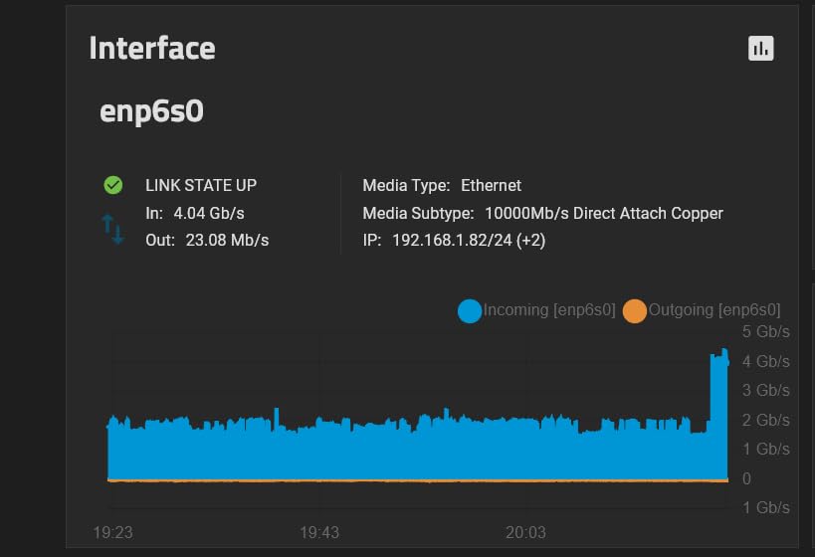Screen dimensions: 815x557
Task: Click the green link state check icon
Action: 112,185
